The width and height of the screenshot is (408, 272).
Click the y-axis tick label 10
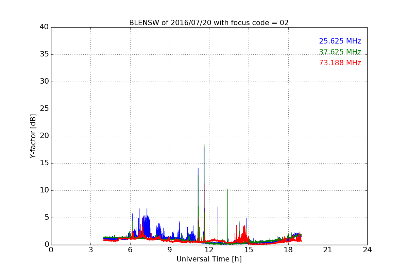[x=44, y=190]
